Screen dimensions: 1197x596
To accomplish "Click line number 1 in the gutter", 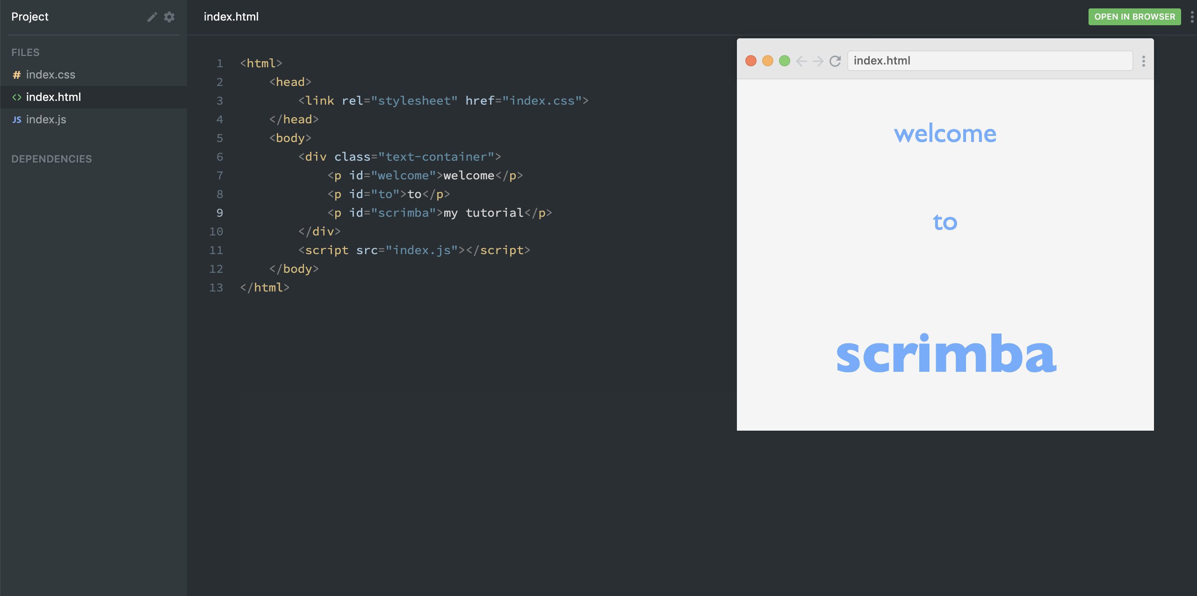I will point(219,64).
